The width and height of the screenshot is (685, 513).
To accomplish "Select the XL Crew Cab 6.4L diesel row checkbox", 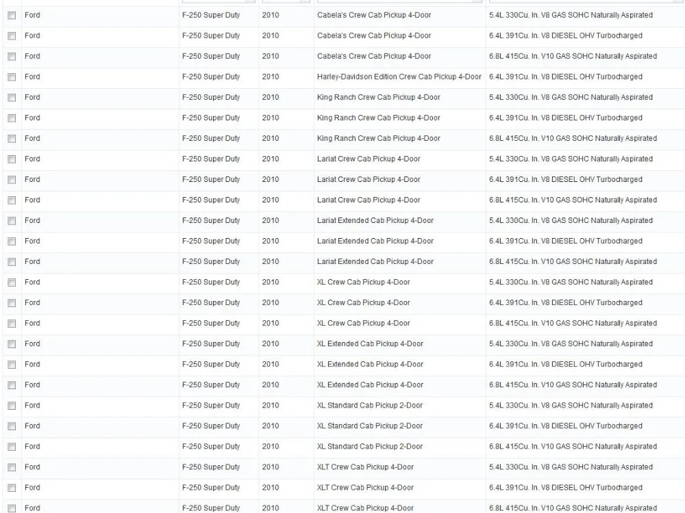I will point(12,303).
